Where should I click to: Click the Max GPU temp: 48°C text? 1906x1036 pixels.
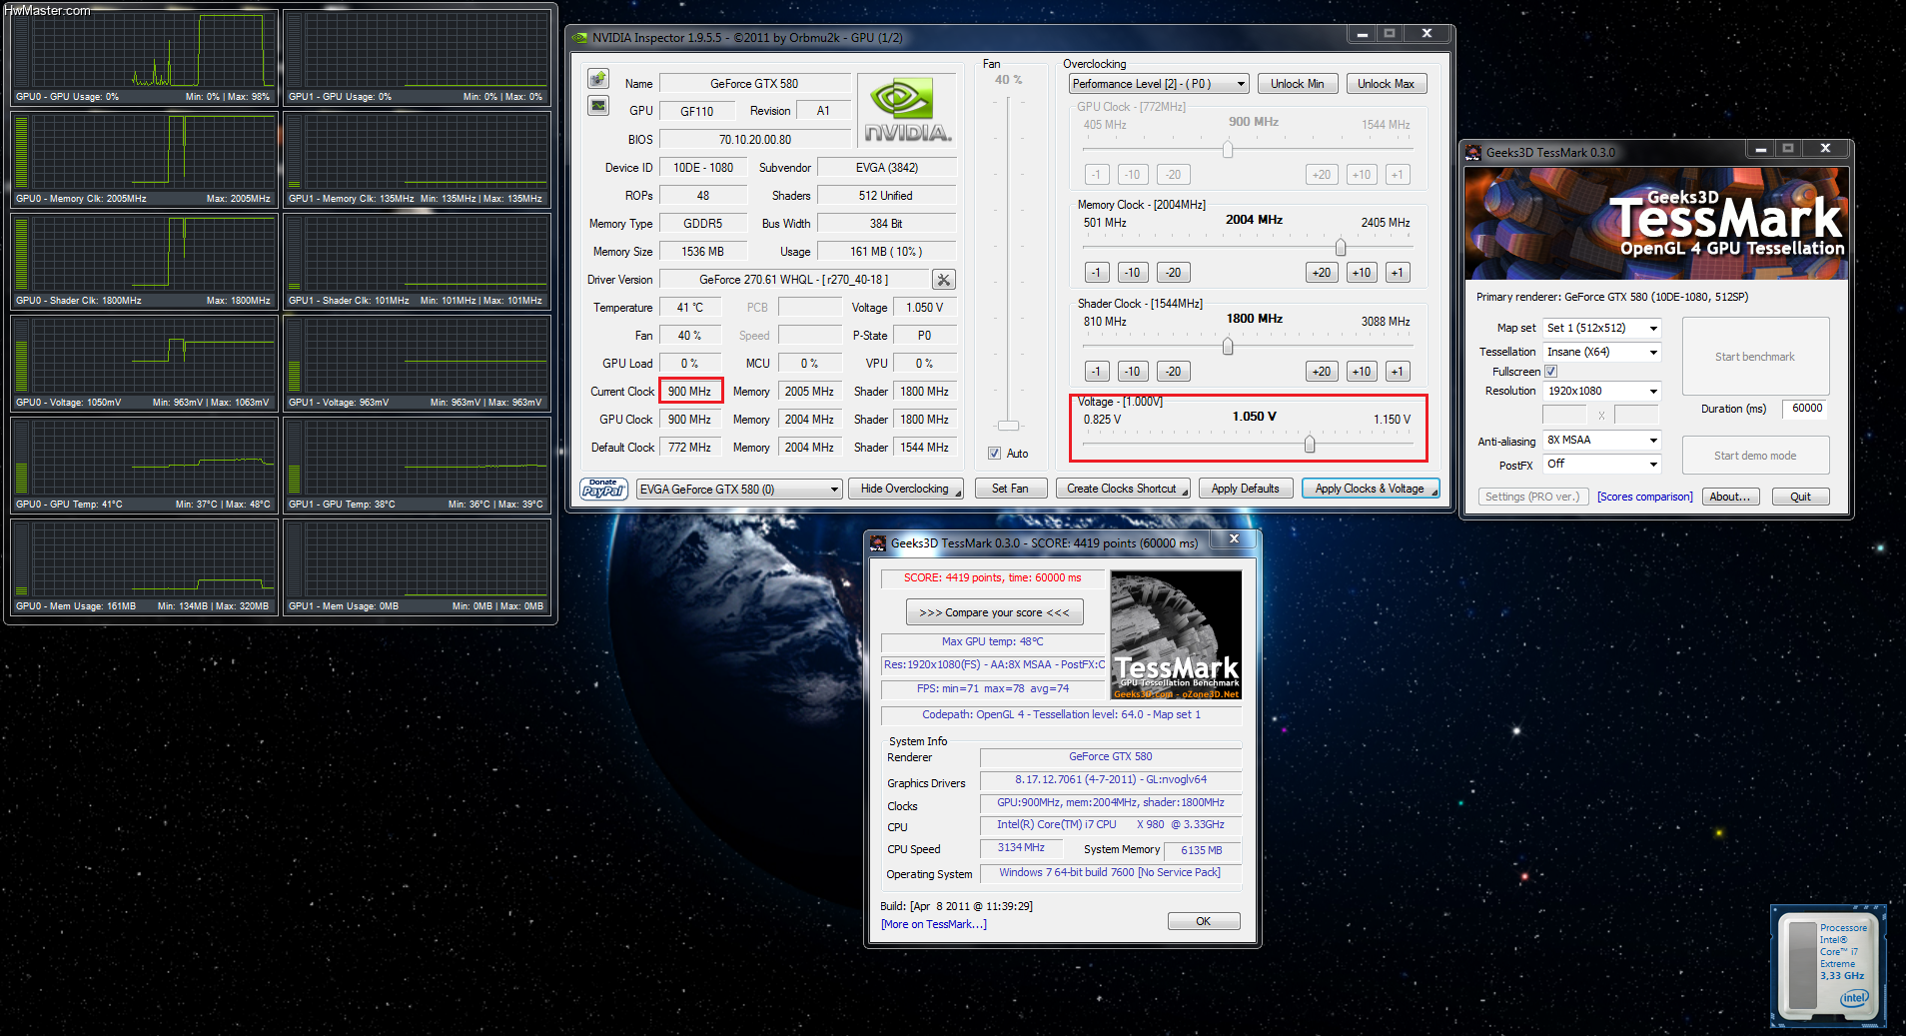click(992, 641)
